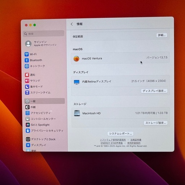The image size is (185, 185).
Task: Click the 21.5インチ (4096 × 2304) text
Action: tap(149, 81)
